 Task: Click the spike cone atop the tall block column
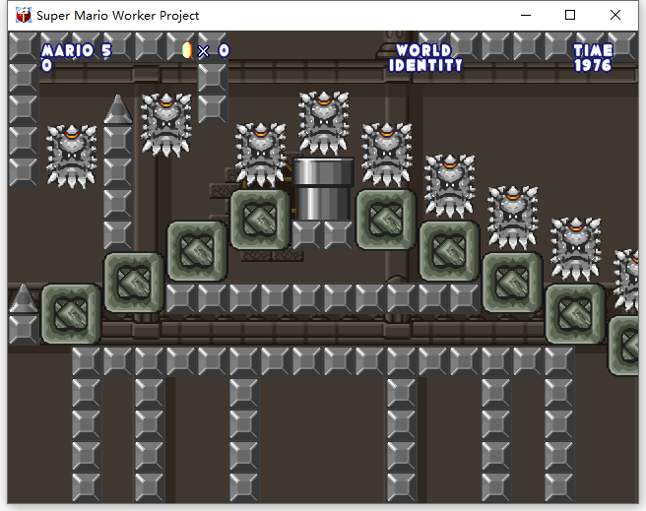point(118,109)
